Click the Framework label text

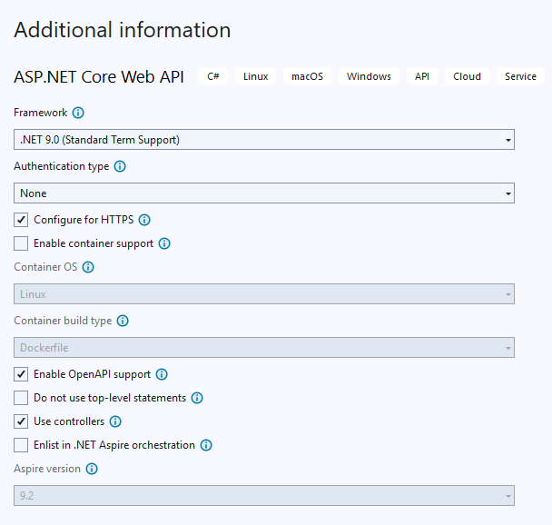[x=41, y=113]
